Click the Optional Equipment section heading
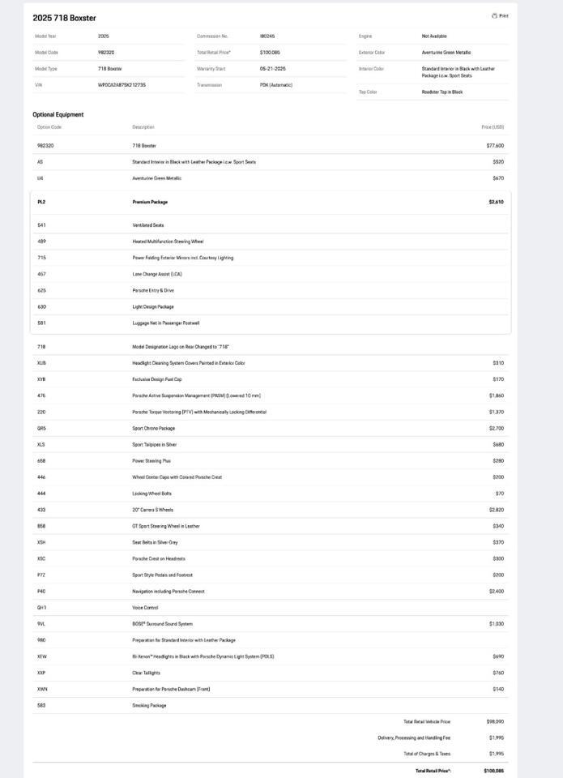The width and height of the screenshot is (563, 778). [58, 114]
